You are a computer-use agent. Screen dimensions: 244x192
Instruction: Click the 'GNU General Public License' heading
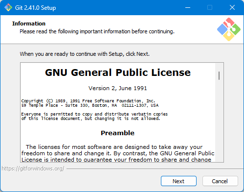pyautogui.click(x=118, y=72)
